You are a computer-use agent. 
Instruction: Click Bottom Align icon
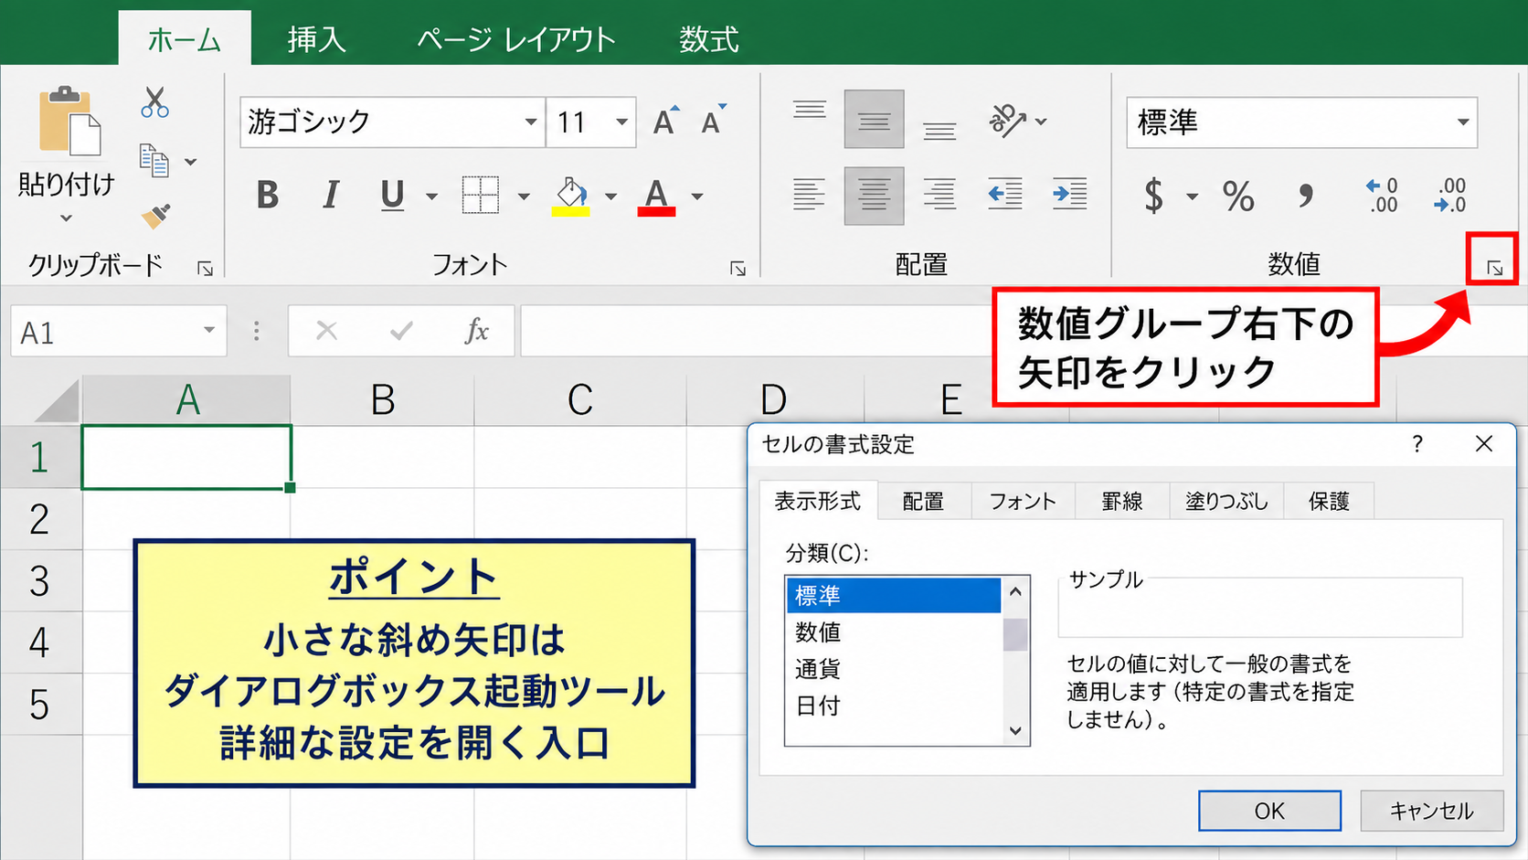click(939, 131)
